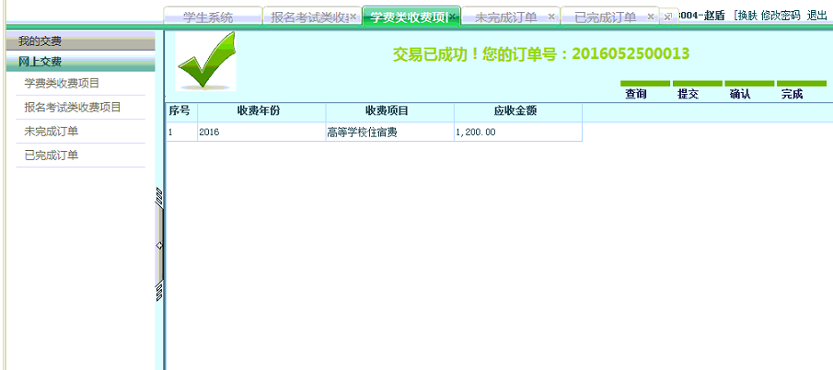The height and width of the screenshot is (370, 833).
Task: Close the 报名考试类收费 tab
Action: click(353, 17)
